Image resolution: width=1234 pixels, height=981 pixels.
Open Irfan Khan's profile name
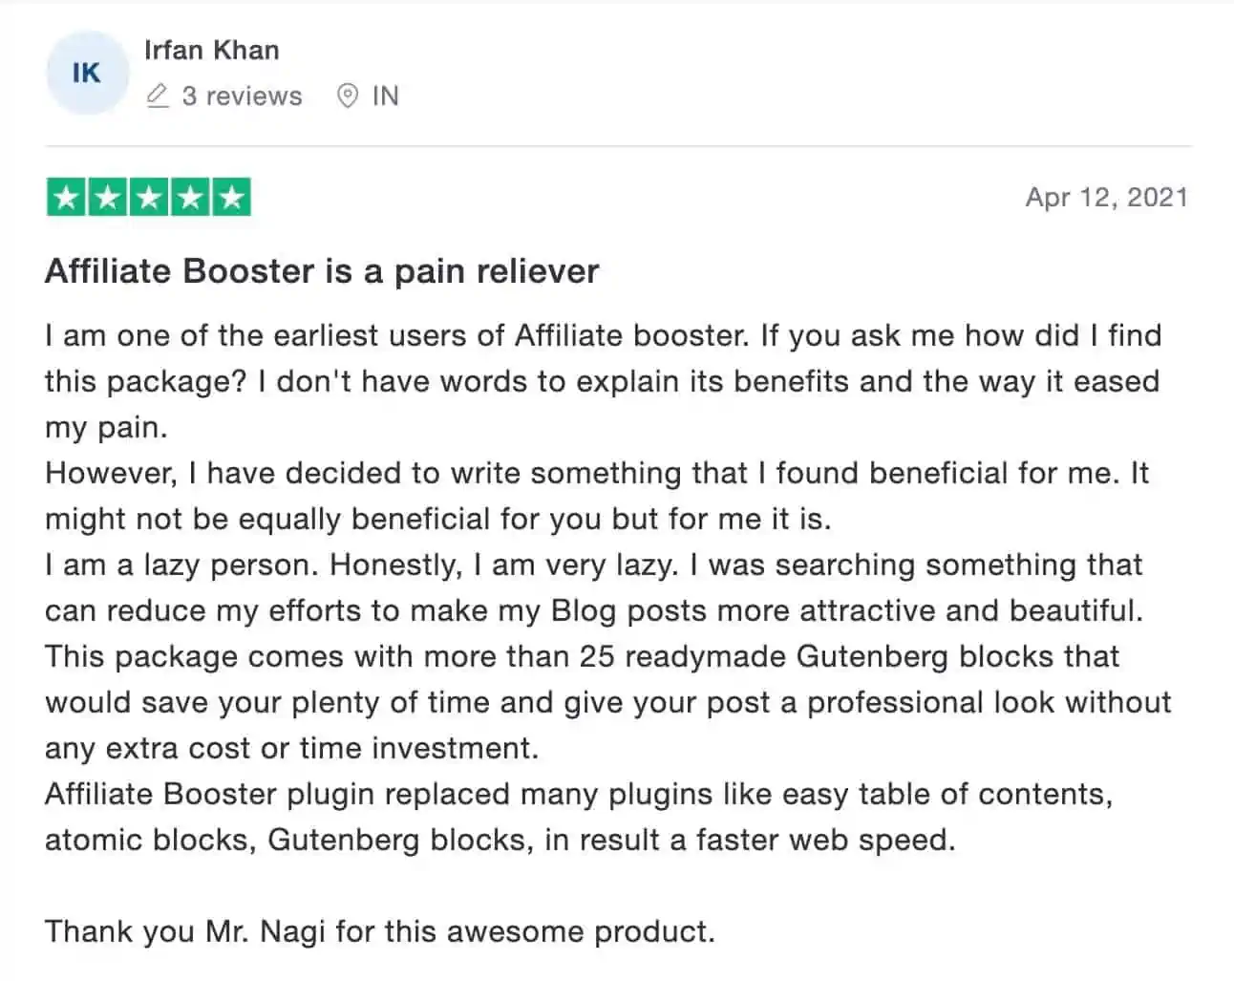coord(212,50)
